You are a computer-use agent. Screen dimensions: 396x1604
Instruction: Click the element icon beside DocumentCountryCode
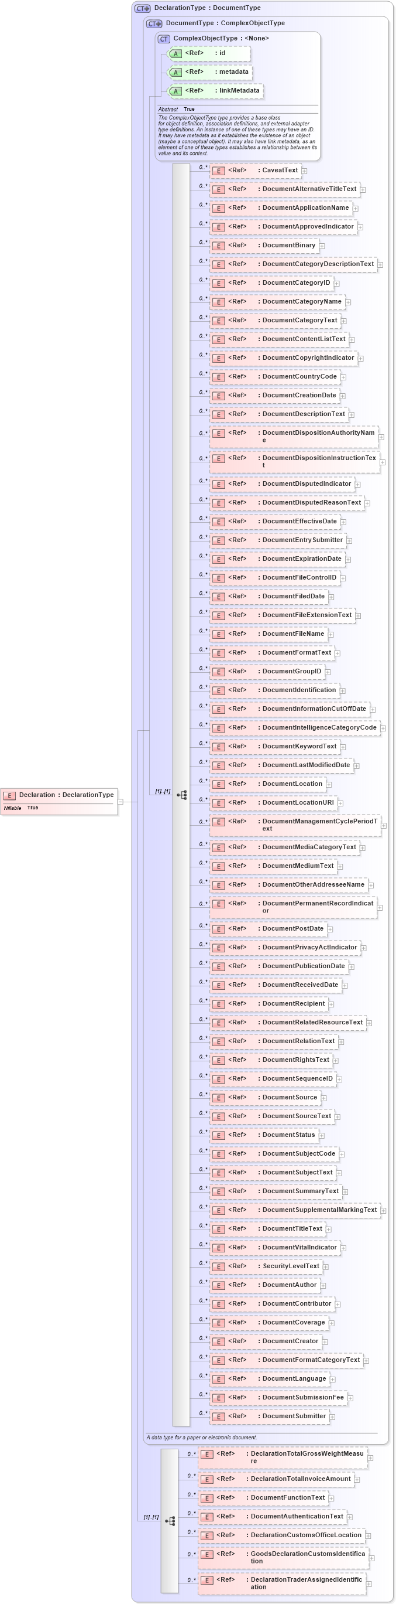click(218, 377)
